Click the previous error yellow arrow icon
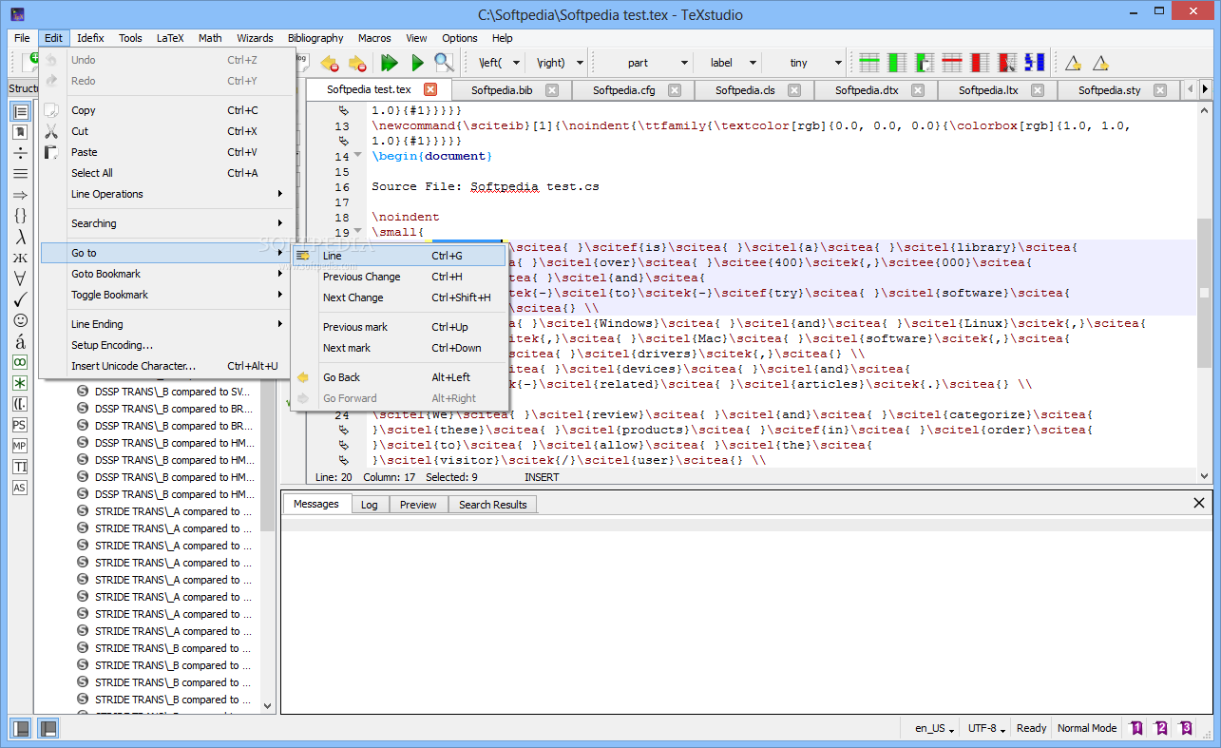 pos(330,63)
